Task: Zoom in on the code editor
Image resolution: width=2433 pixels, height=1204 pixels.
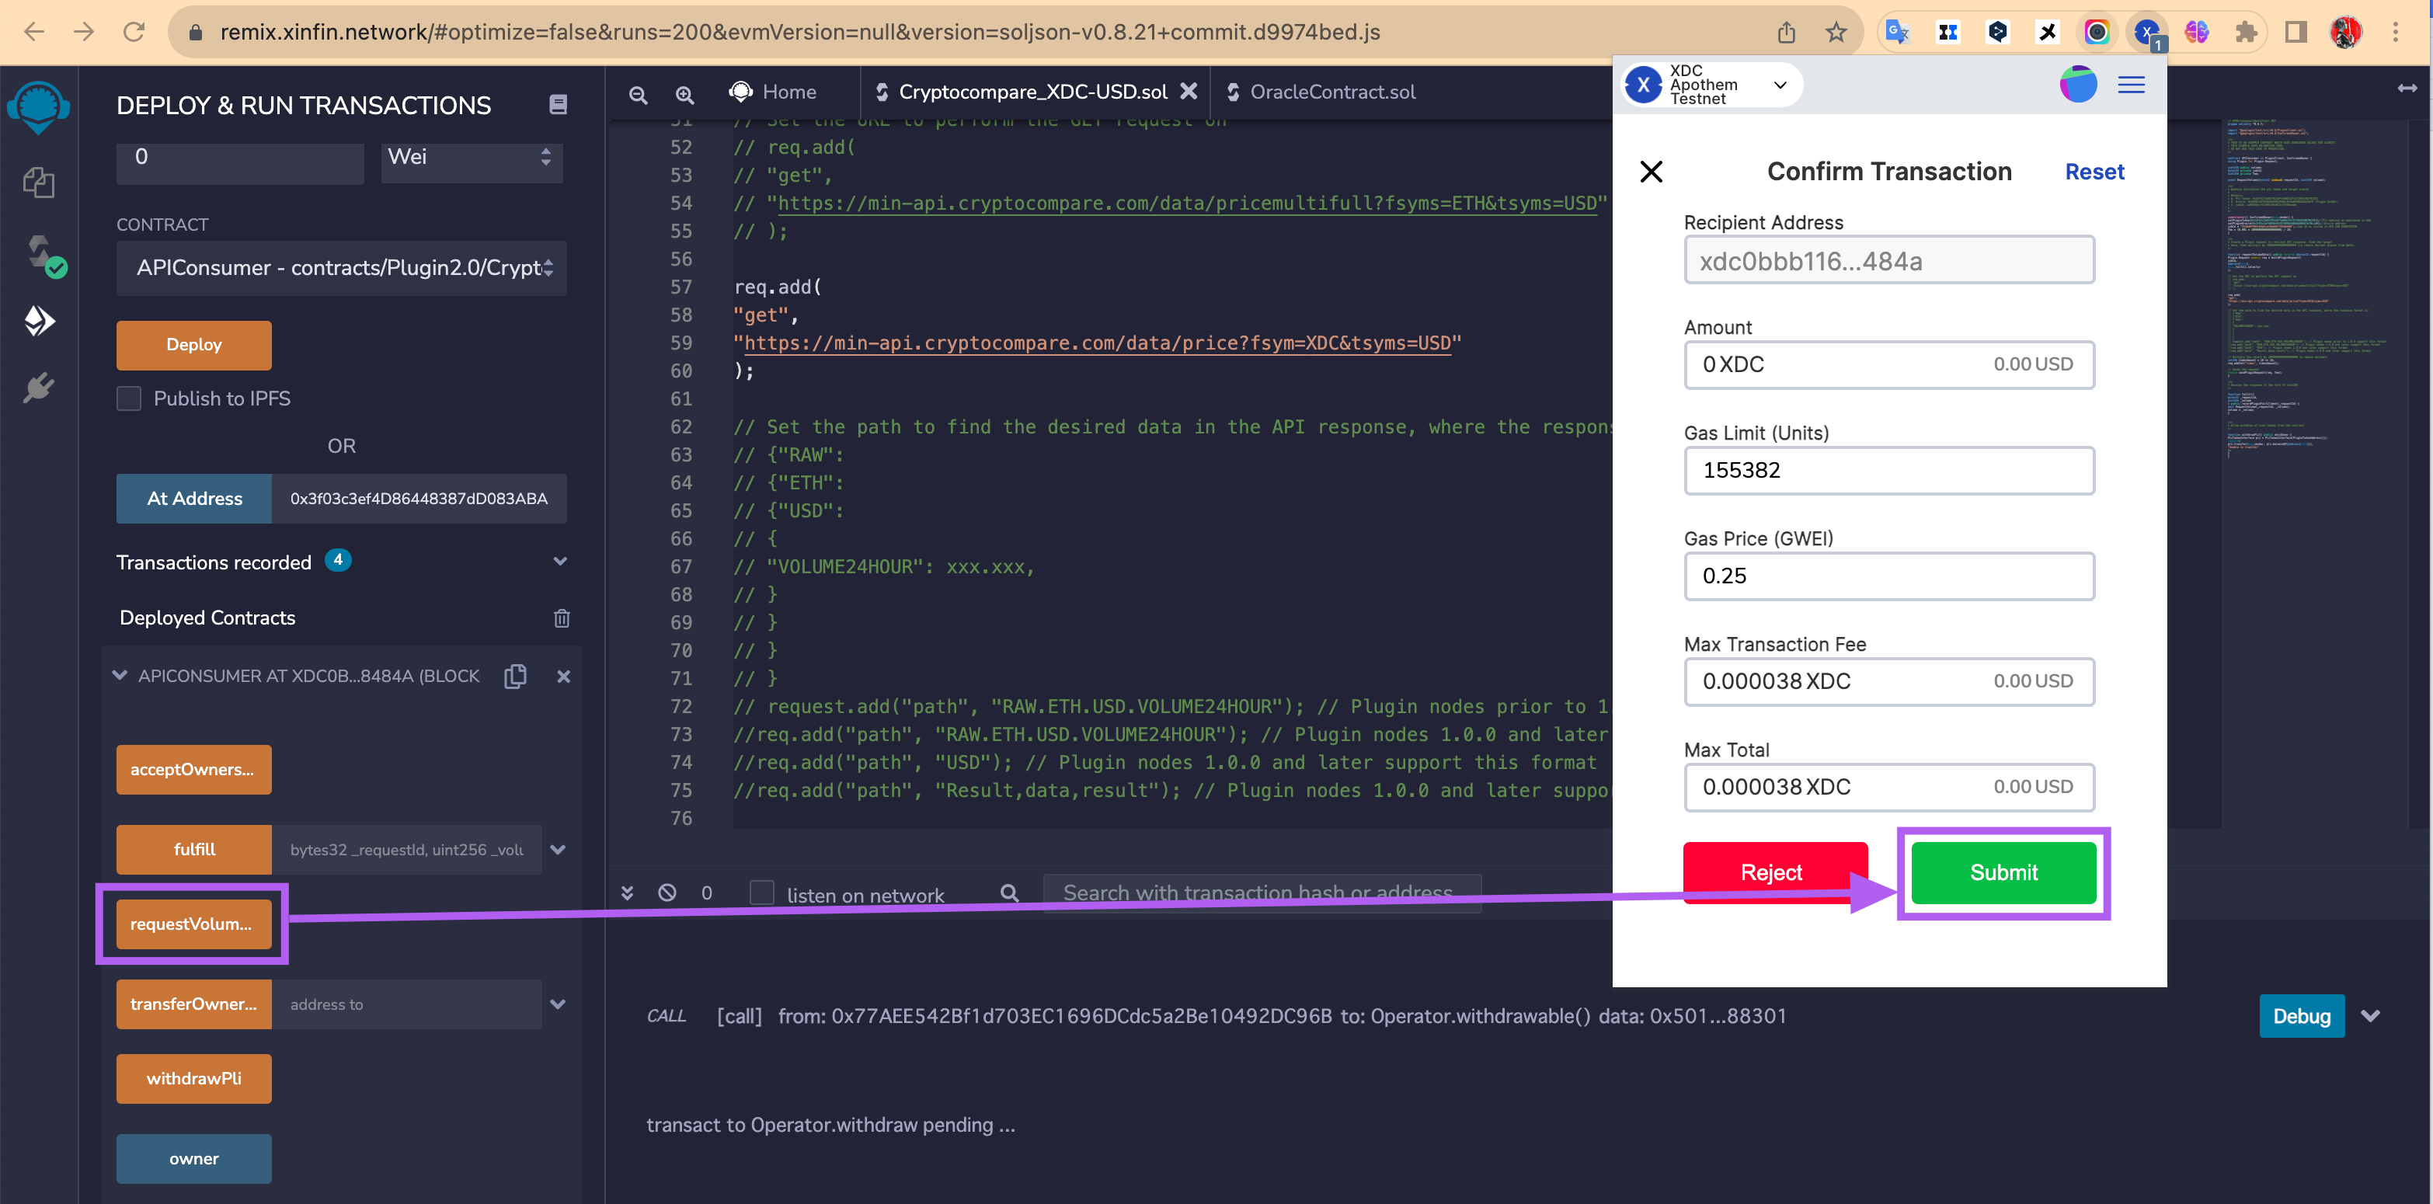Action: 684,93
